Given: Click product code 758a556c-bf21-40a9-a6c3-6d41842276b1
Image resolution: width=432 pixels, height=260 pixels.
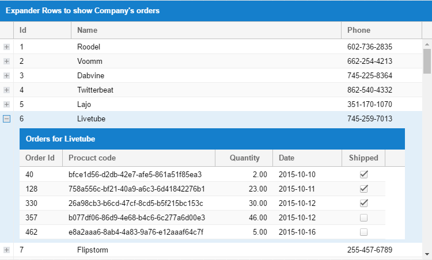Looking at the screenshot, I should click(137, 189).
